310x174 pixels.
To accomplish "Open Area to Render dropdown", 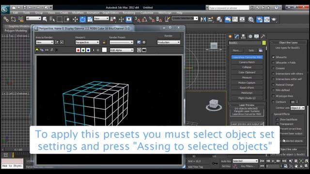I will point(45,42).
